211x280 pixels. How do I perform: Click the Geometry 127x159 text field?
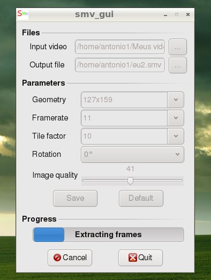coord(124,100)
